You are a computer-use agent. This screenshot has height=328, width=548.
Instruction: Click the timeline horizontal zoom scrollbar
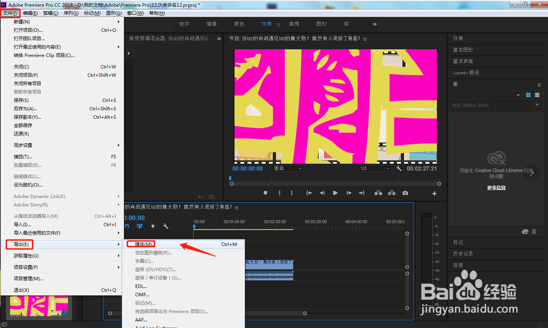pyautogui.click(x=207, y=313)
